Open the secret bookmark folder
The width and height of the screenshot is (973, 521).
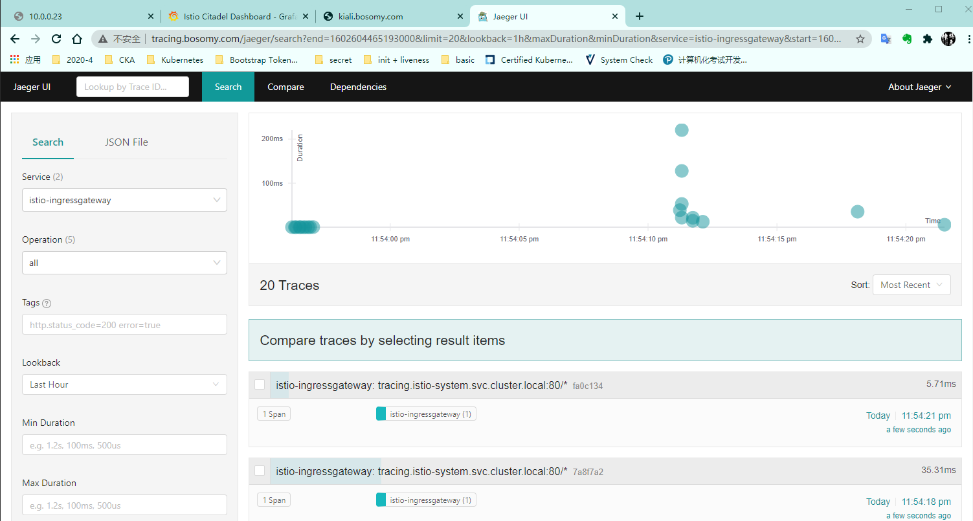pyautogui.click(x=333, y=60)
